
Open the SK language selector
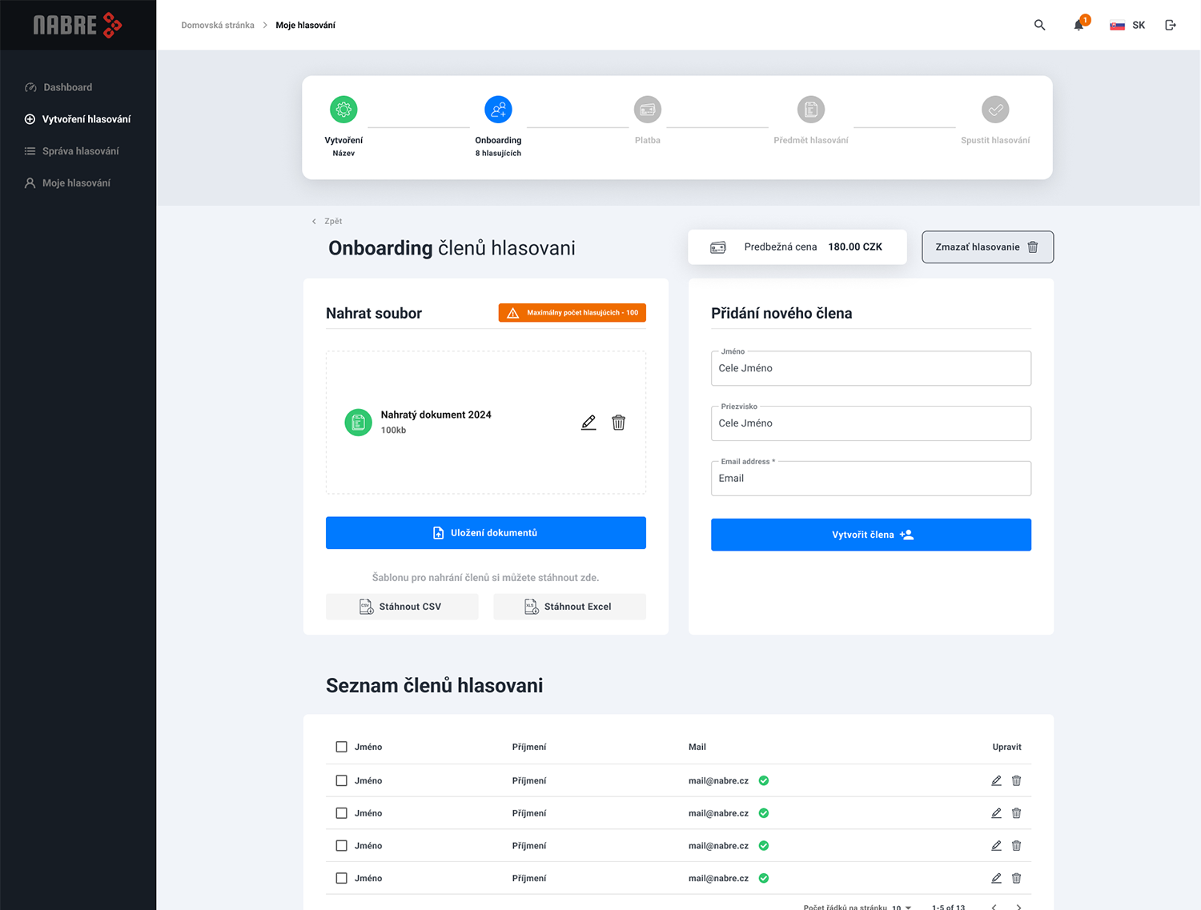coord(1127,25)
